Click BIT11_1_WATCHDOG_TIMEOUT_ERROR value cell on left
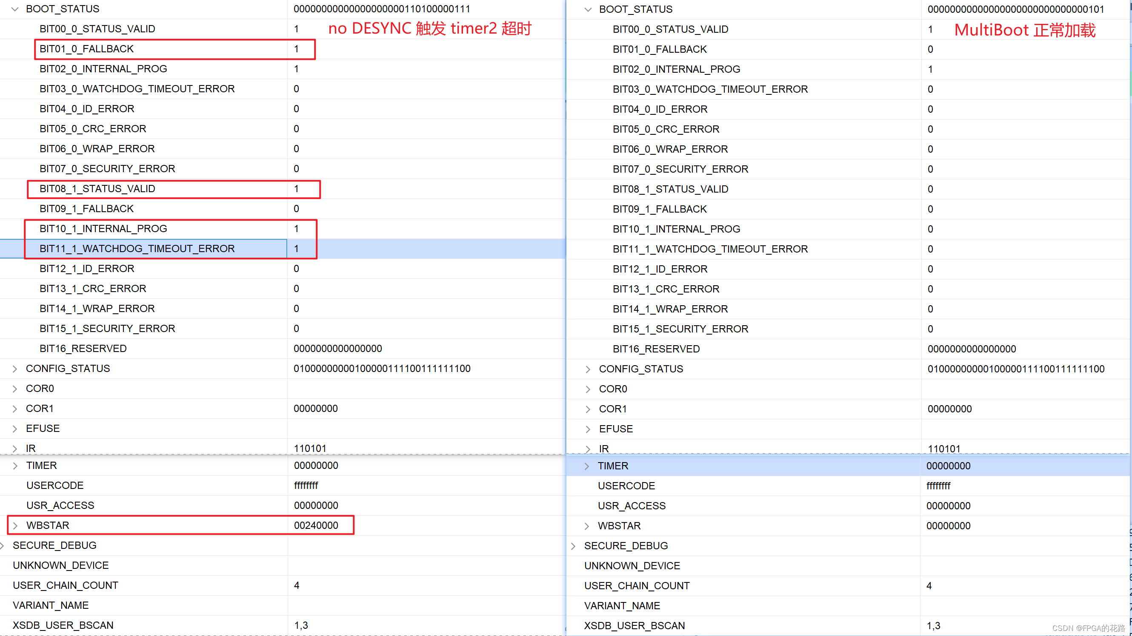 tap(297, 249)
